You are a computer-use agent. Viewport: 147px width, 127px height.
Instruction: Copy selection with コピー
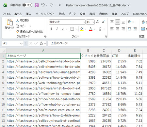(x=21, y=26)
